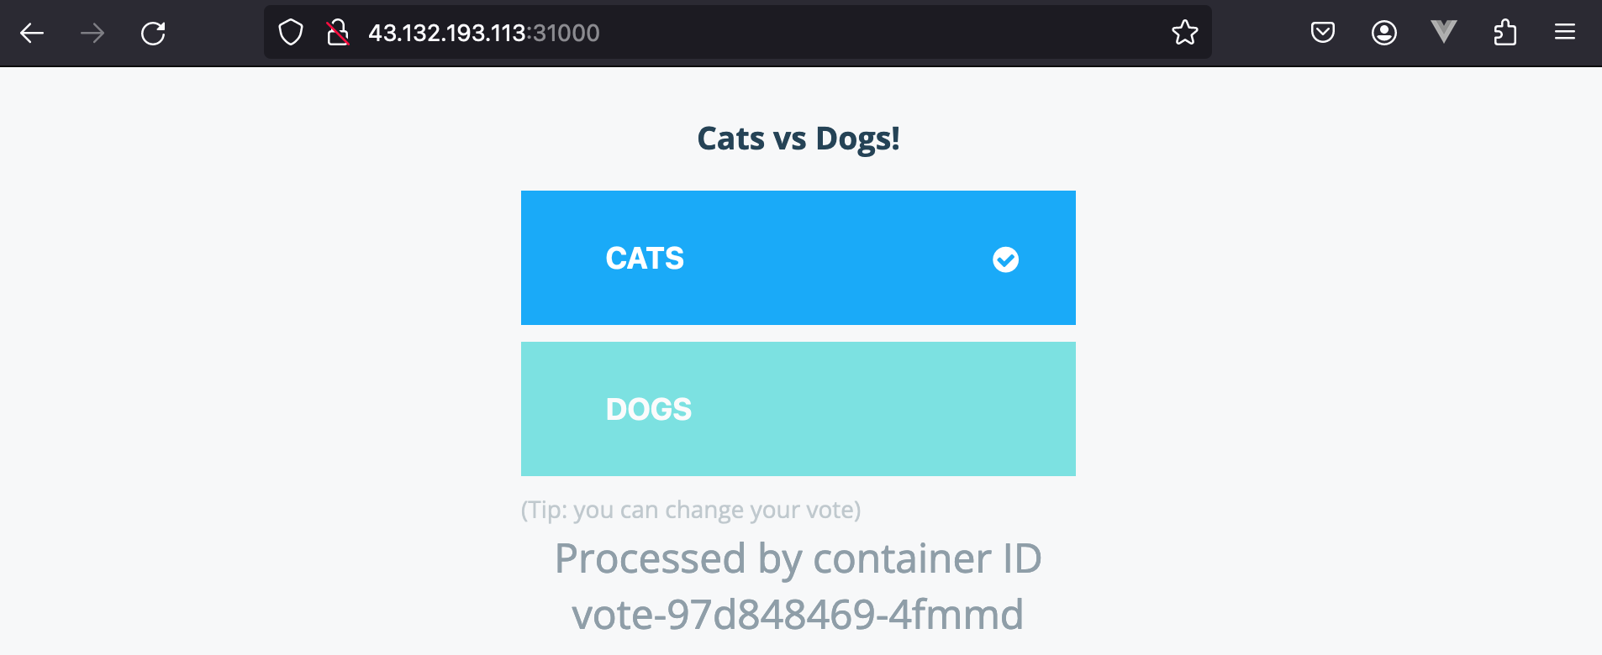1602x655 pixels.
Task: Click the container name vote-97d848469-4fmmd
Action: 798,615
